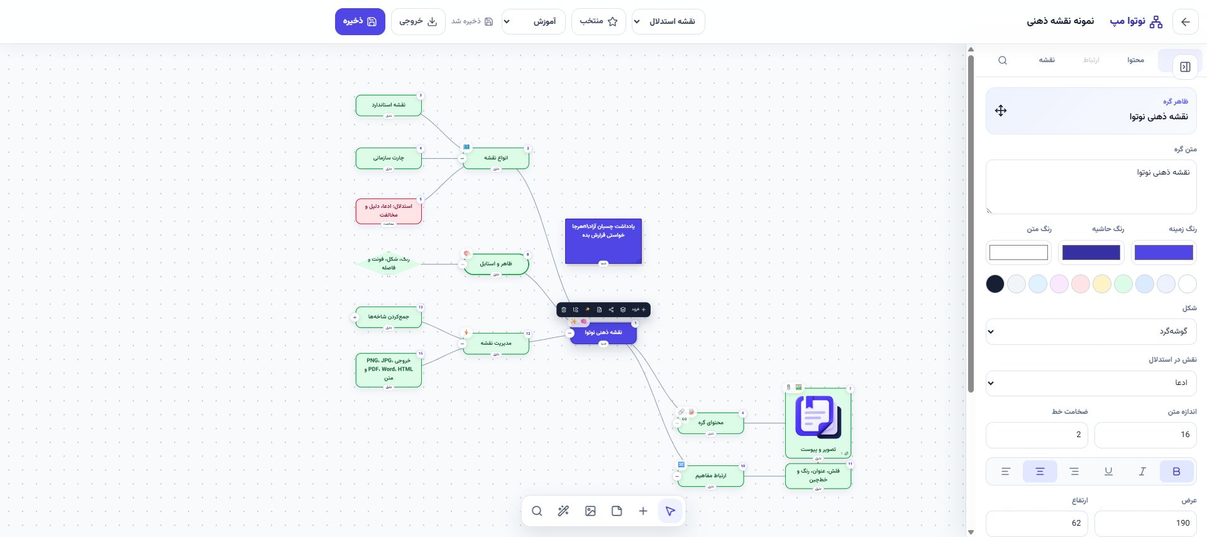Click the brain emoji on the نقشه ذهنی نوتوا node
This screenshot has width=1207, height=537.
click(584, 322)
